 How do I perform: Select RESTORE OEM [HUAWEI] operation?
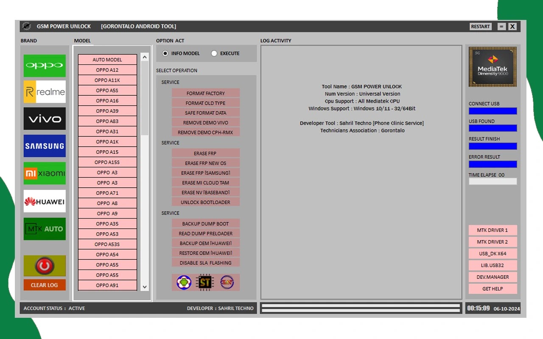point(206,253)
